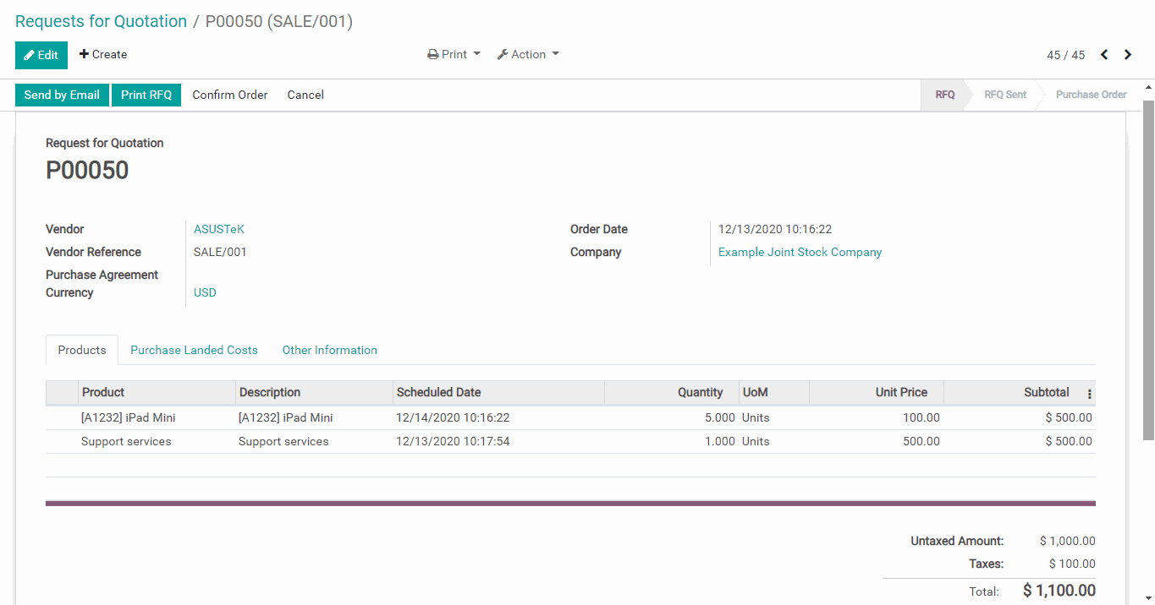Go to the previous record arrow
This screenshot has width=1155, height=605.
pyautogui.click(x=1104, y=55)
